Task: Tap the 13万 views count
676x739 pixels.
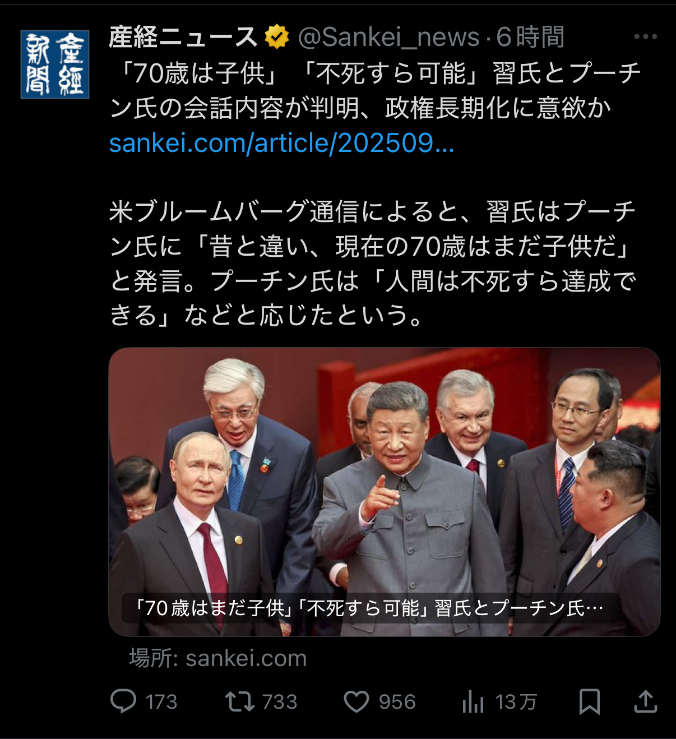Action: (516, 702)
